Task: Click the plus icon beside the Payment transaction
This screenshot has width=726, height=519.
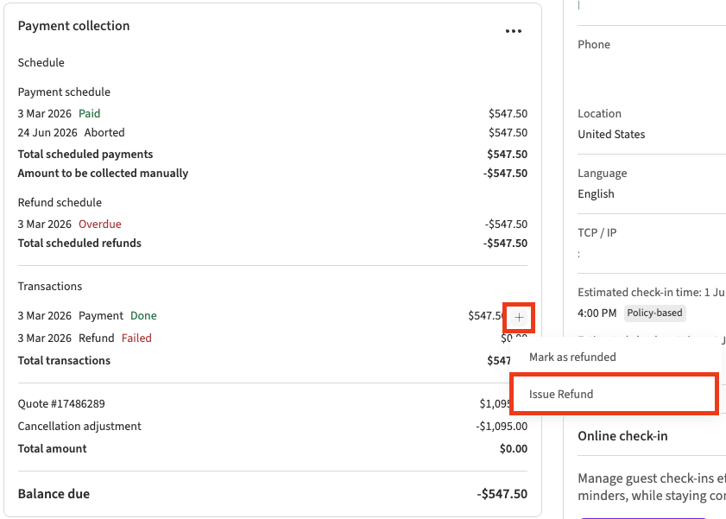Action: [519, 317]
